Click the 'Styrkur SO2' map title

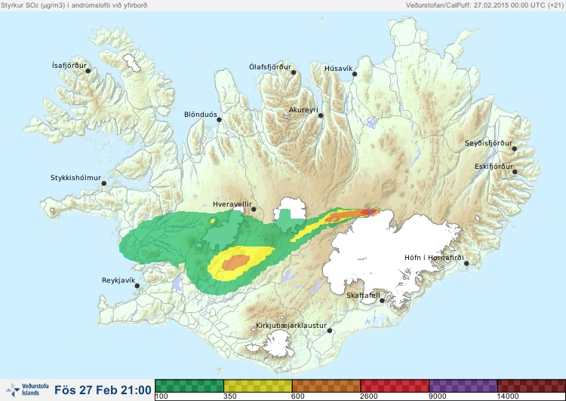(74, 5)
